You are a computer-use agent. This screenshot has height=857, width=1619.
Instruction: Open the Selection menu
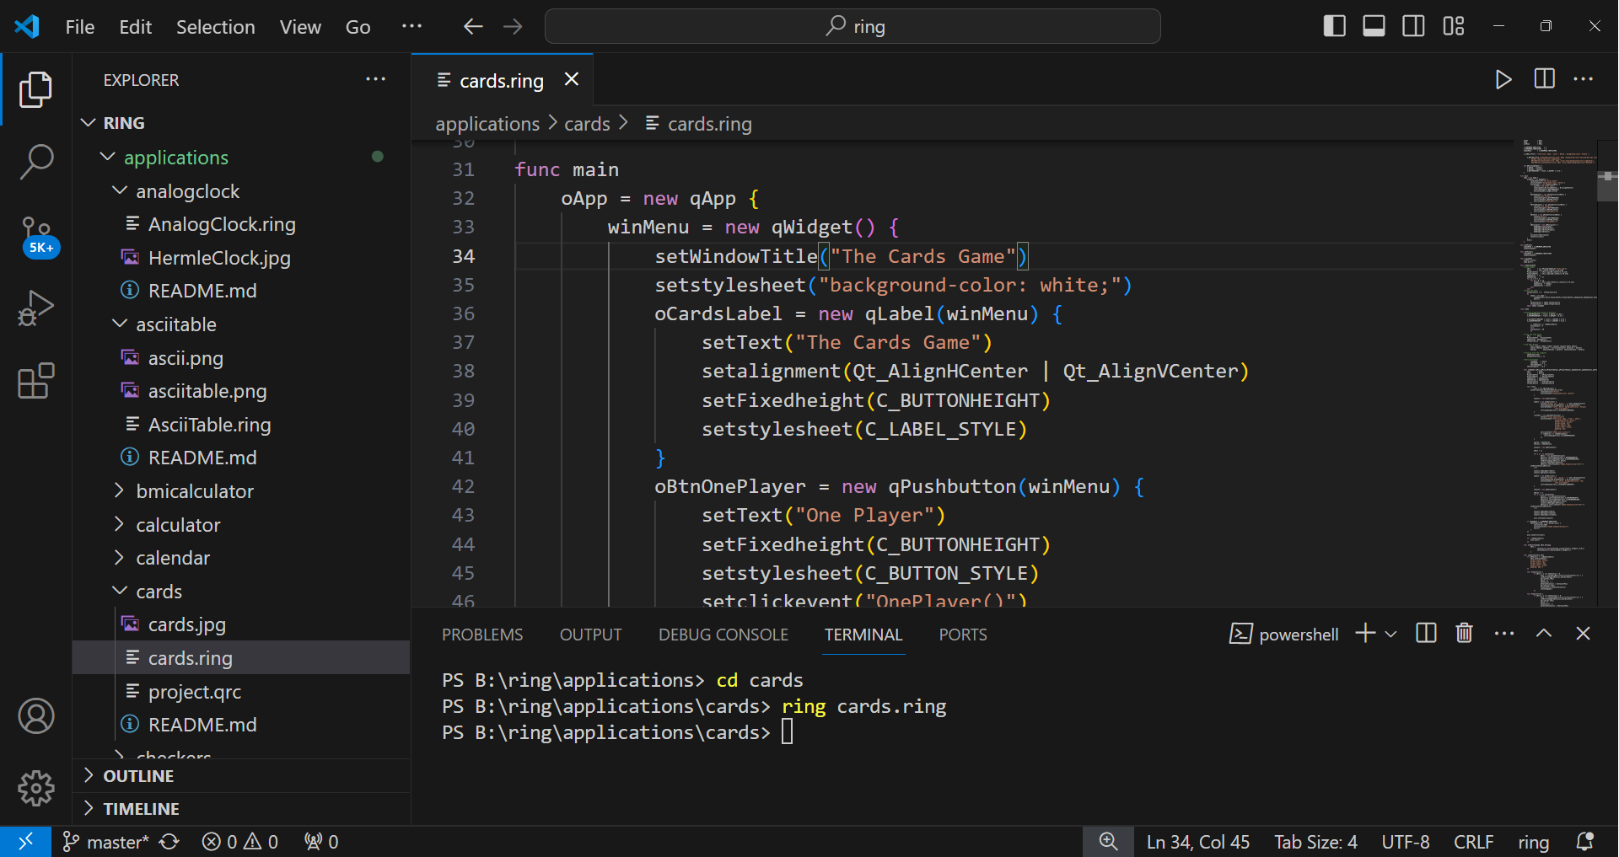coord(216,26)
